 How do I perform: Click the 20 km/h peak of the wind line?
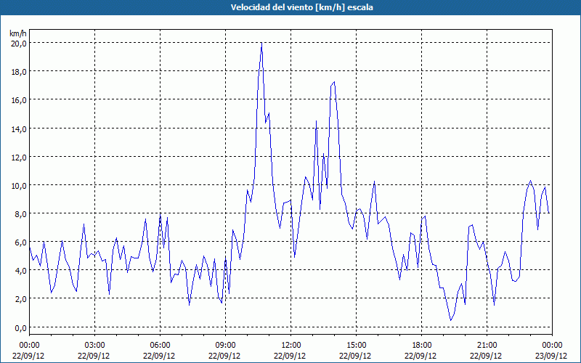261,43
